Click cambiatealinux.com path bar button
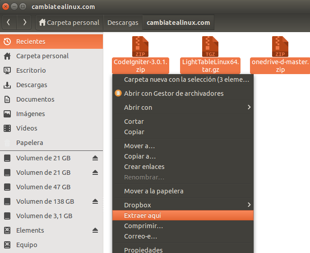 (178, 23)
